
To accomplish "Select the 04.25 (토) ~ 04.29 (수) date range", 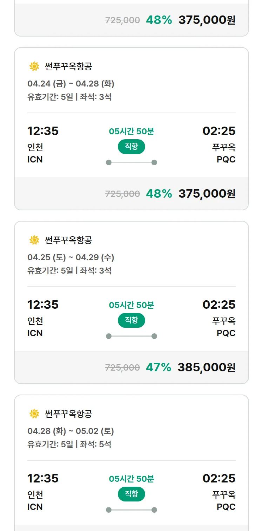I will 71,257.
